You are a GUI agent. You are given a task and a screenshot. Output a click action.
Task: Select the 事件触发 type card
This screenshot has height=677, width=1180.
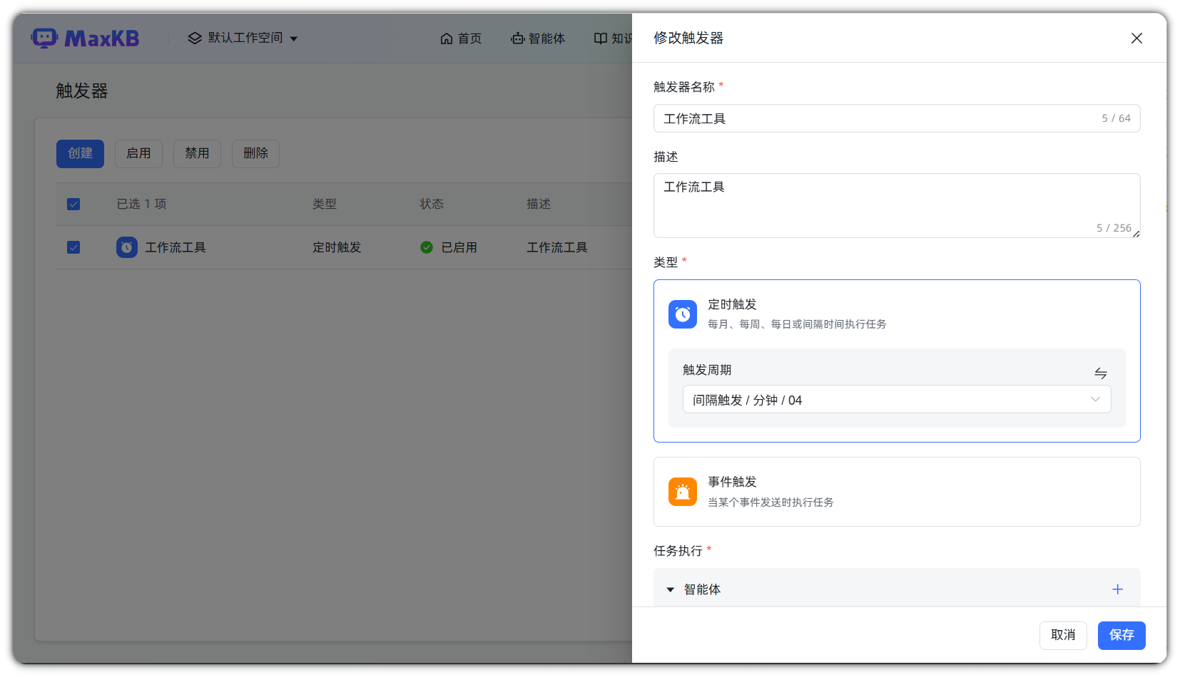pyautogui.click(x=897, y=492)
